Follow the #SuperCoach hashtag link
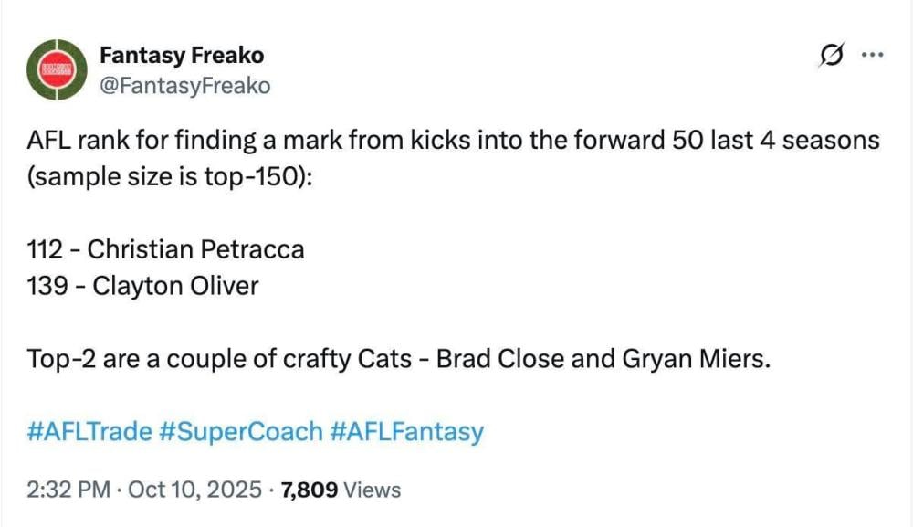 [x=240, y=431]
